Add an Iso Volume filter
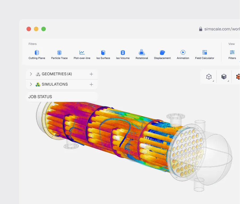Viewport: 240px width, 204px height. point(123,55)
